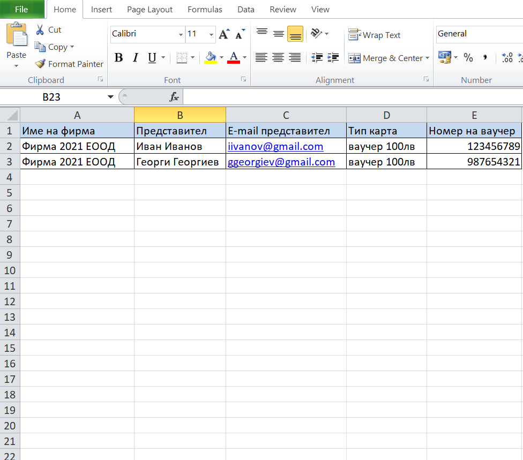Click Select All corner button
This screenshot has width=523, height=460.
tap(10, 115)
